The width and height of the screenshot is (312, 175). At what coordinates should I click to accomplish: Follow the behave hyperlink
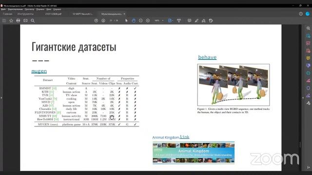(207, 57)
